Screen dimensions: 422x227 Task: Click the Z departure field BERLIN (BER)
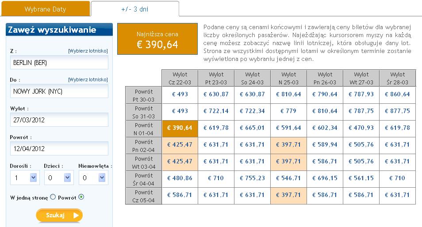pyautogui.click(x=59, y=63)
